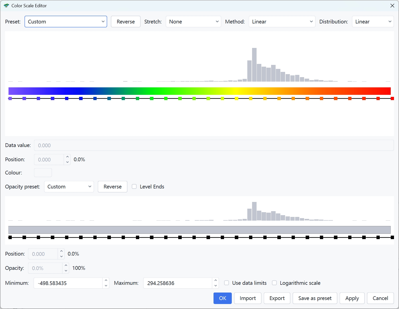Open the Preset dropdown showing Custom

coord(66,22)
